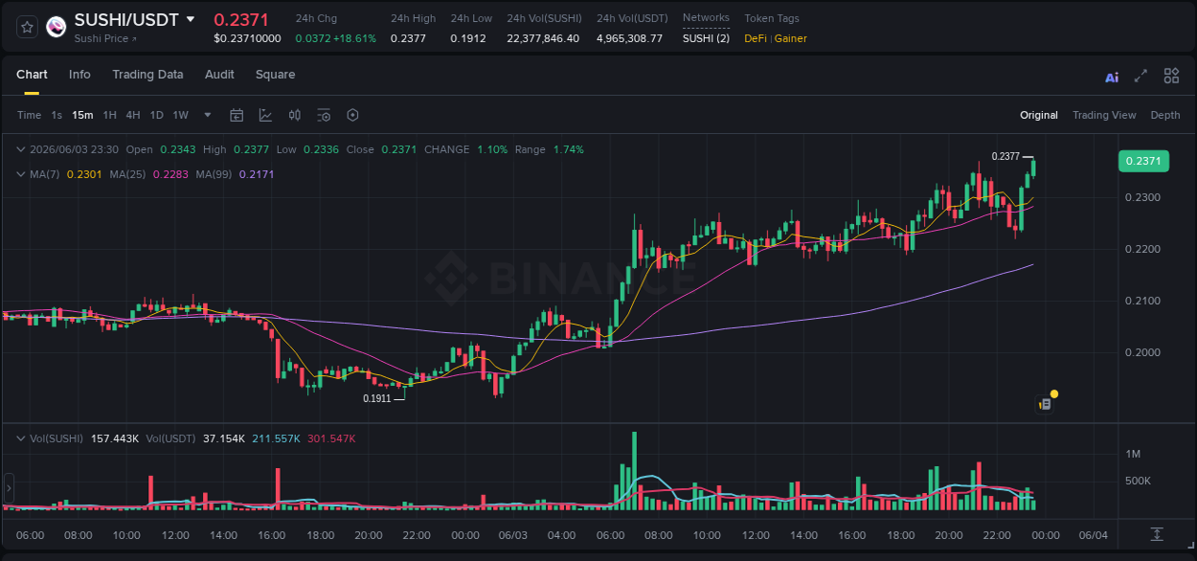Image resolution: width=1197 pixels, height=561 pixels.
Task: Select the 1s interval
Action: click(56, 115)
